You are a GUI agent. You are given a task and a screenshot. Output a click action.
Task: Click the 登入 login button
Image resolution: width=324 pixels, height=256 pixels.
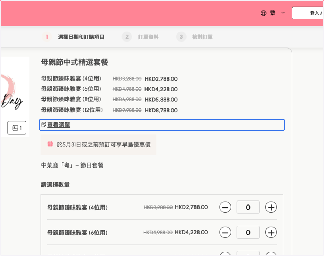point(308,13)
